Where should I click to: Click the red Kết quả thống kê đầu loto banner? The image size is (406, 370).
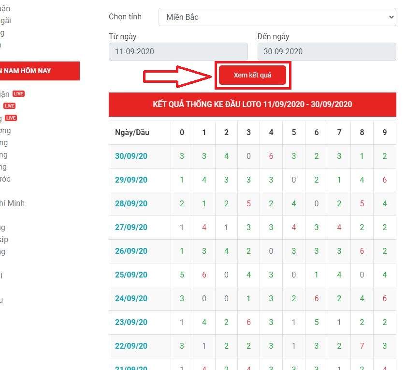(252, 104)
